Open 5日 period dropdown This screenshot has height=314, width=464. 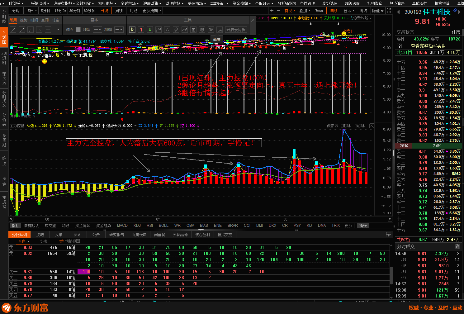click(x=32, y=11)
